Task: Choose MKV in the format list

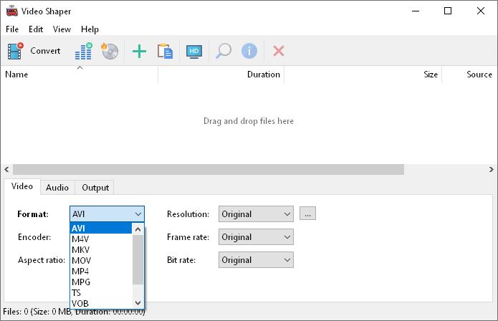Action: (101, 250)
